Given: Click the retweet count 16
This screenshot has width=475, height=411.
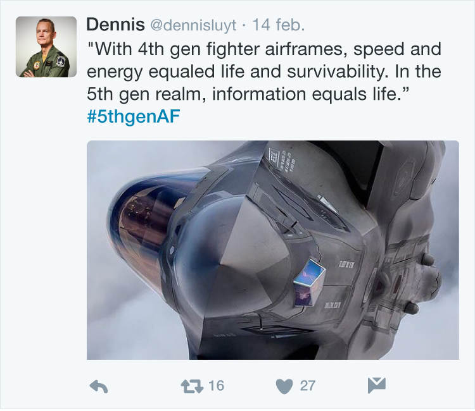Looking at the screenshot, I should click(x=216, y=385).
